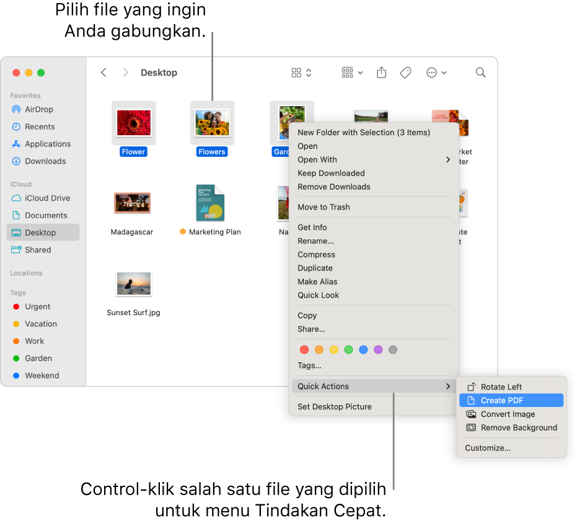Choose Share... from the context menu
Image resolution: width=577 pixels, height=523 pixels.
[374, 329]
